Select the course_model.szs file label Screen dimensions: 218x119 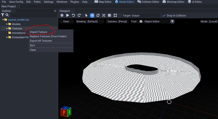click(x=19, y=20)
